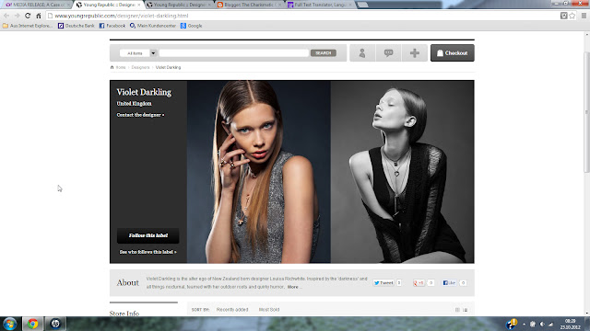
Task: Click the Facebook Like button
Action: (x=449, y=283)
